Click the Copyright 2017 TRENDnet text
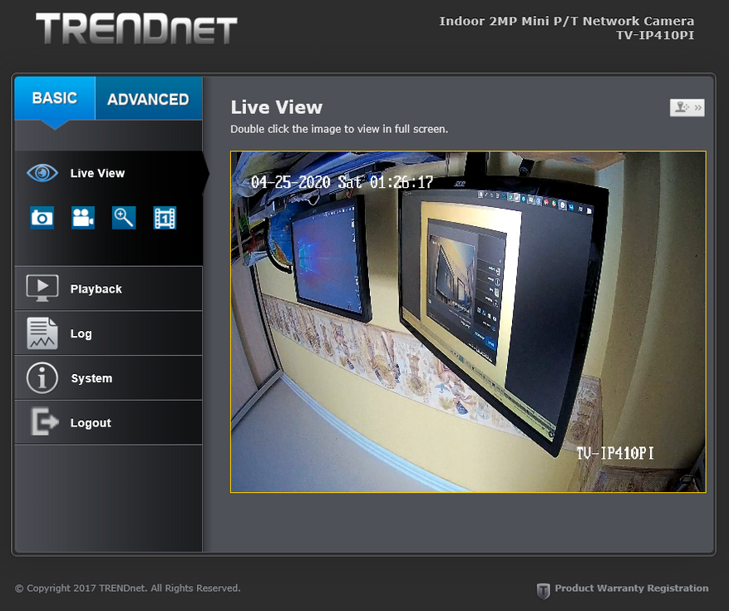729x611 pixels. pos(128,589)
